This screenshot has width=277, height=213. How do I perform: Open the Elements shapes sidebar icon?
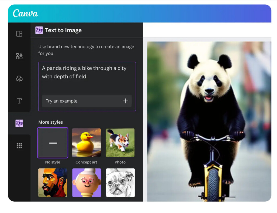click(x=19, y=56)
